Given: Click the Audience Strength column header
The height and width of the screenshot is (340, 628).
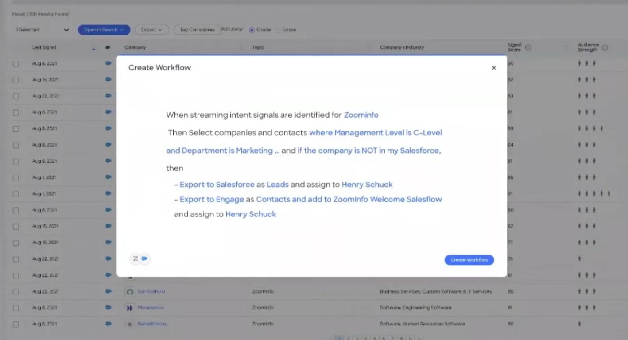Looking at the screenshot, I should tap(588, 47).
